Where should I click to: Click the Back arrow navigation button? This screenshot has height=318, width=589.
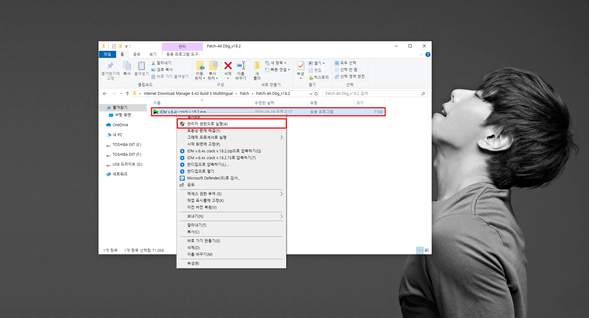point(105,94)
